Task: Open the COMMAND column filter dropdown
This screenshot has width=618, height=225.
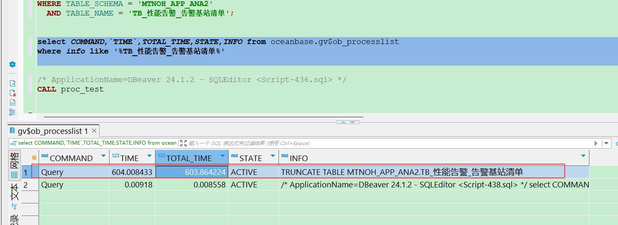Action: point(103,156)
